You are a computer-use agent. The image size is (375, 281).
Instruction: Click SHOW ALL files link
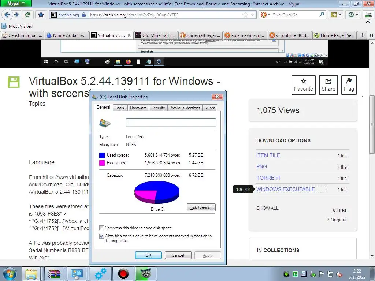pos(267,208)
